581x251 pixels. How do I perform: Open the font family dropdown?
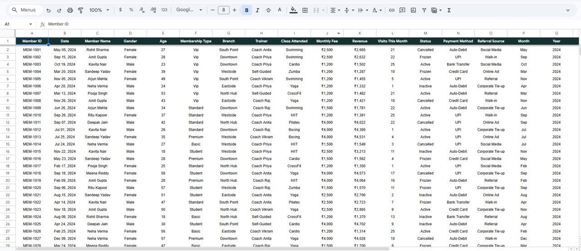click(x=189, y=10)
